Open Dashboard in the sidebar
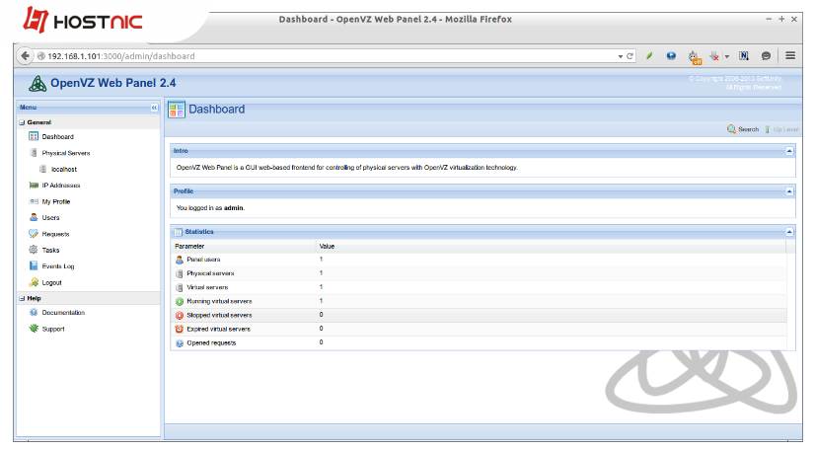The height and width of the screenshot is (451, 815). (x=57, y=136)
